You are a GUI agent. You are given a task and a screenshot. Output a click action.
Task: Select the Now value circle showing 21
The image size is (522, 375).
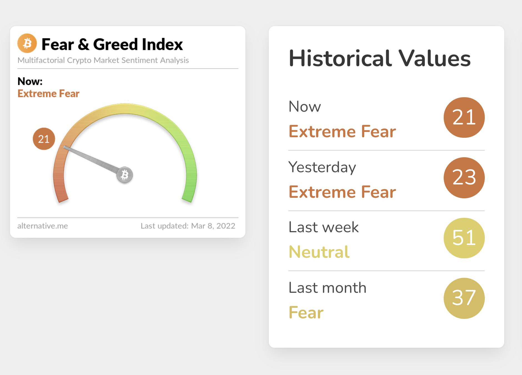[x=464, y=117]
